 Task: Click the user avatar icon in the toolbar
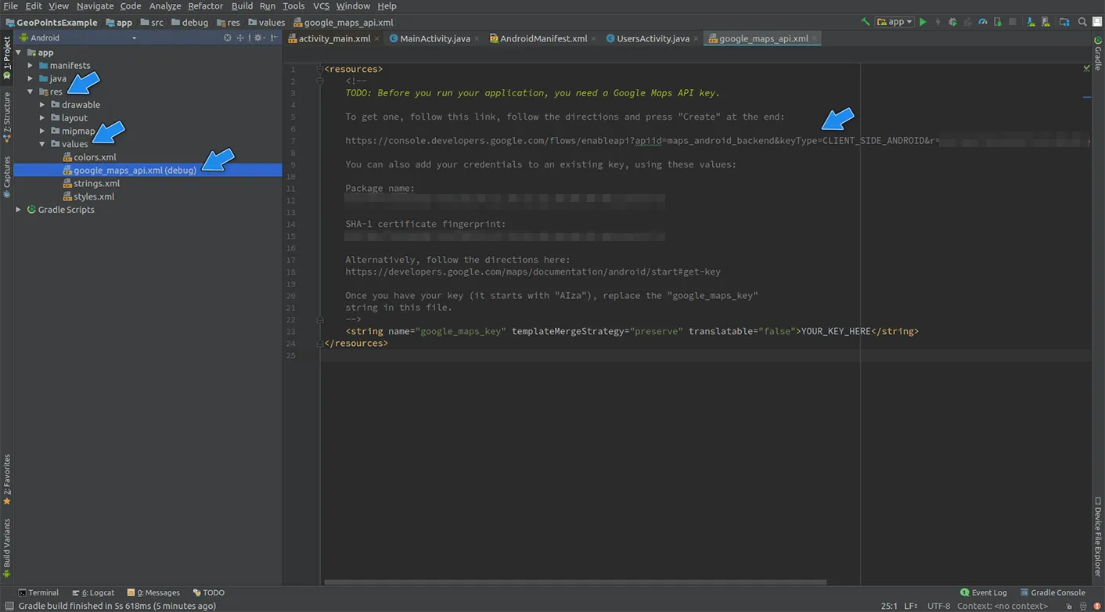tap(1097, 22)
